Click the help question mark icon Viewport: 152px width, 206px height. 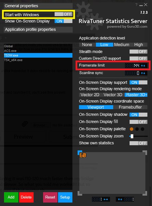136,5
